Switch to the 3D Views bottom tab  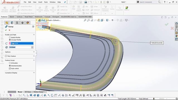28,92
